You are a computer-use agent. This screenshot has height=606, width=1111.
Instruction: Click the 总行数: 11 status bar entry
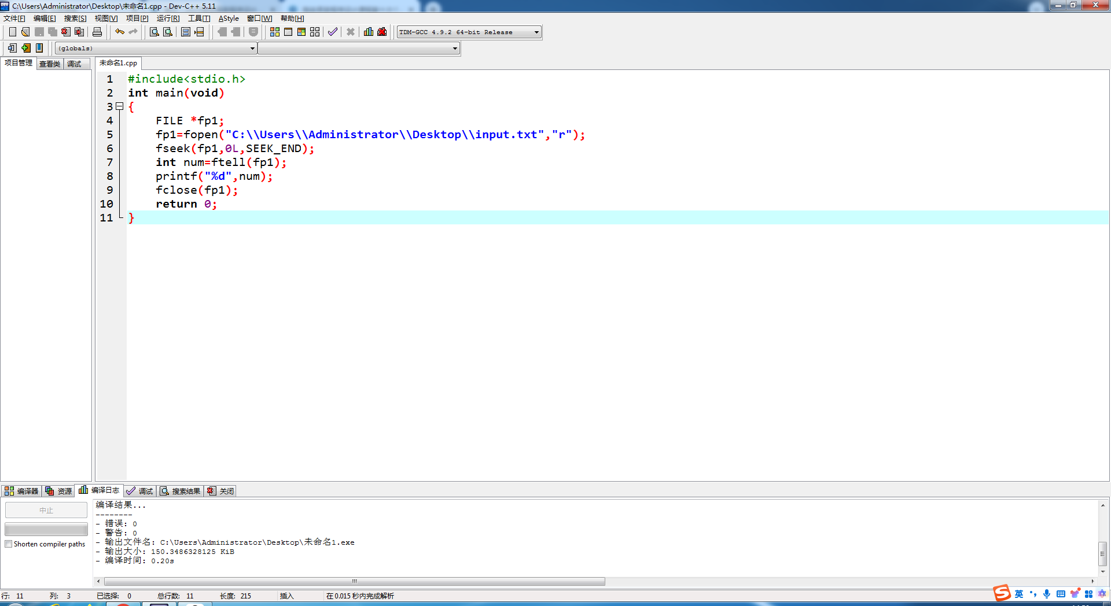click(x=175, y=596)
